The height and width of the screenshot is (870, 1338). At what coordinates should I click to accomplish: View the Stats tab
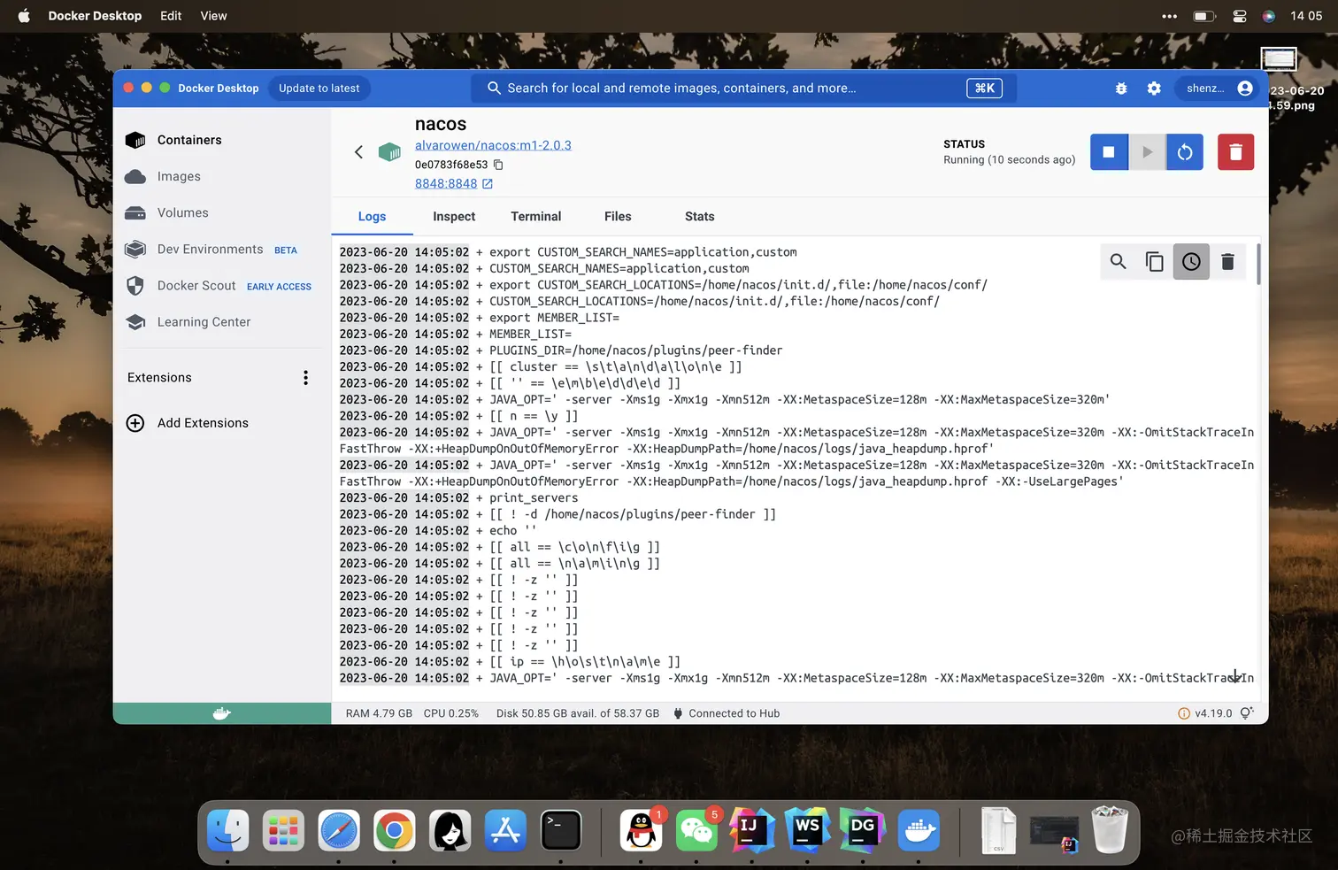(699, 217)
